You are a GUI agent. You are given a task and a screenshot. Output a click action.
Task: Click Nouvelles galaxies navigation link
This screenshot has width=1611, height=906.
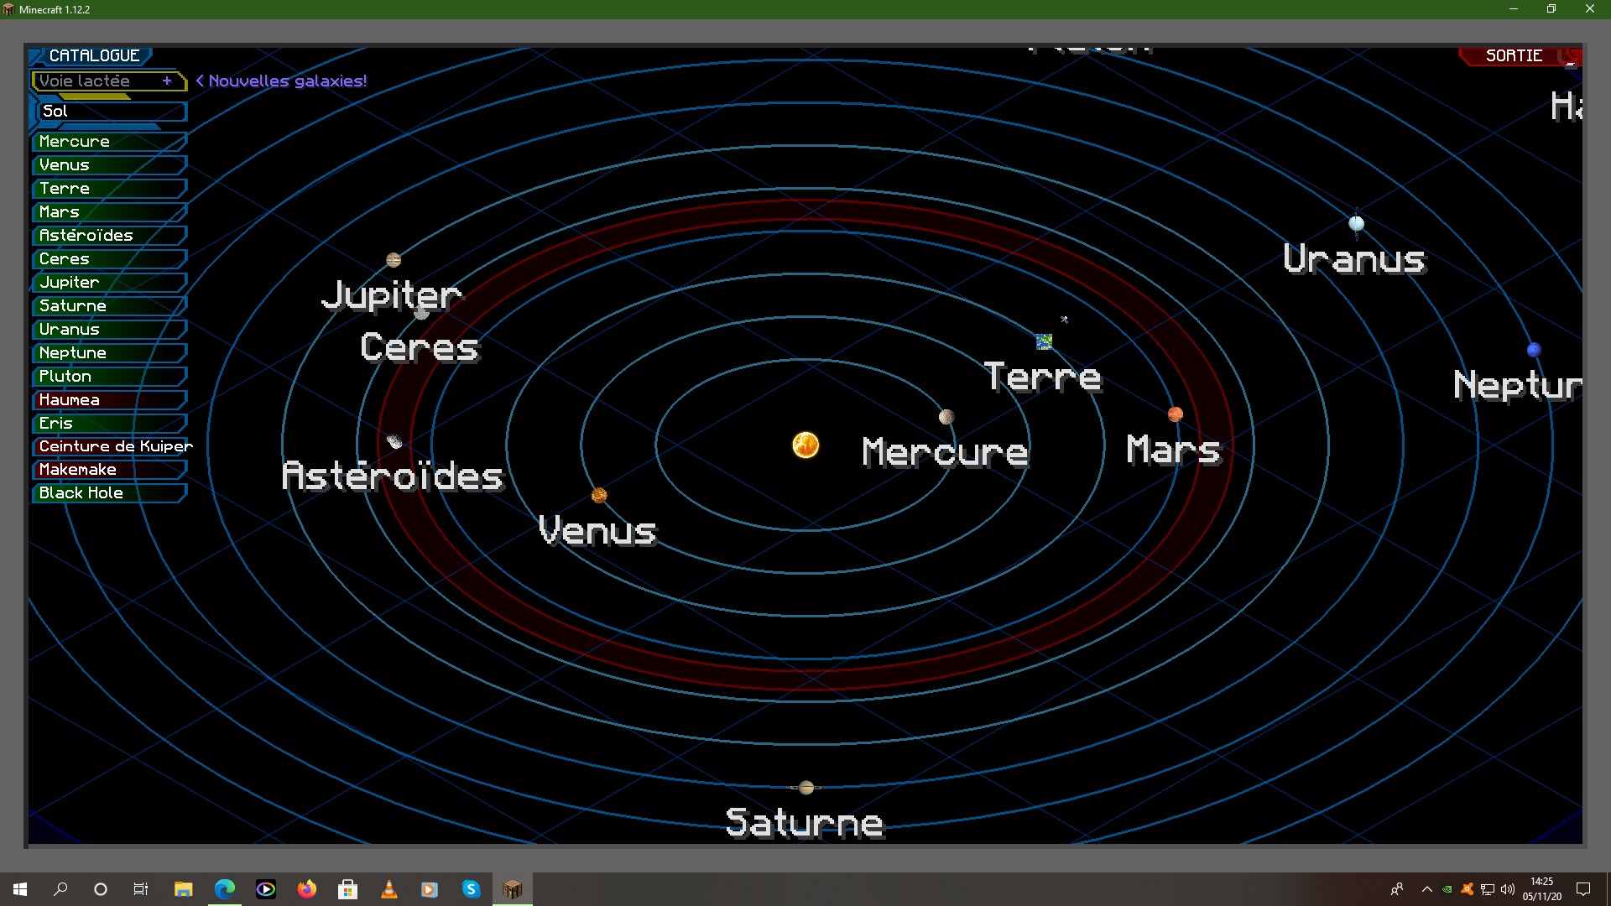coord(281,81)
